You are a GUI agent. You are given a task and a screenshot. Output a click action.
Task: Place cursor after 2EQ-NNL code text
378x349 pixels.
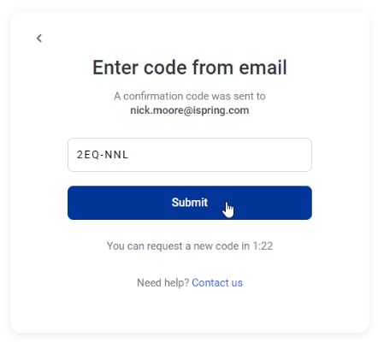pyautogui.click(x=130, y=155)
